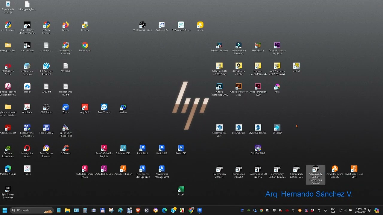Launch 3ds Max 2023
This screenshot has height=215, width=383.
123,150
